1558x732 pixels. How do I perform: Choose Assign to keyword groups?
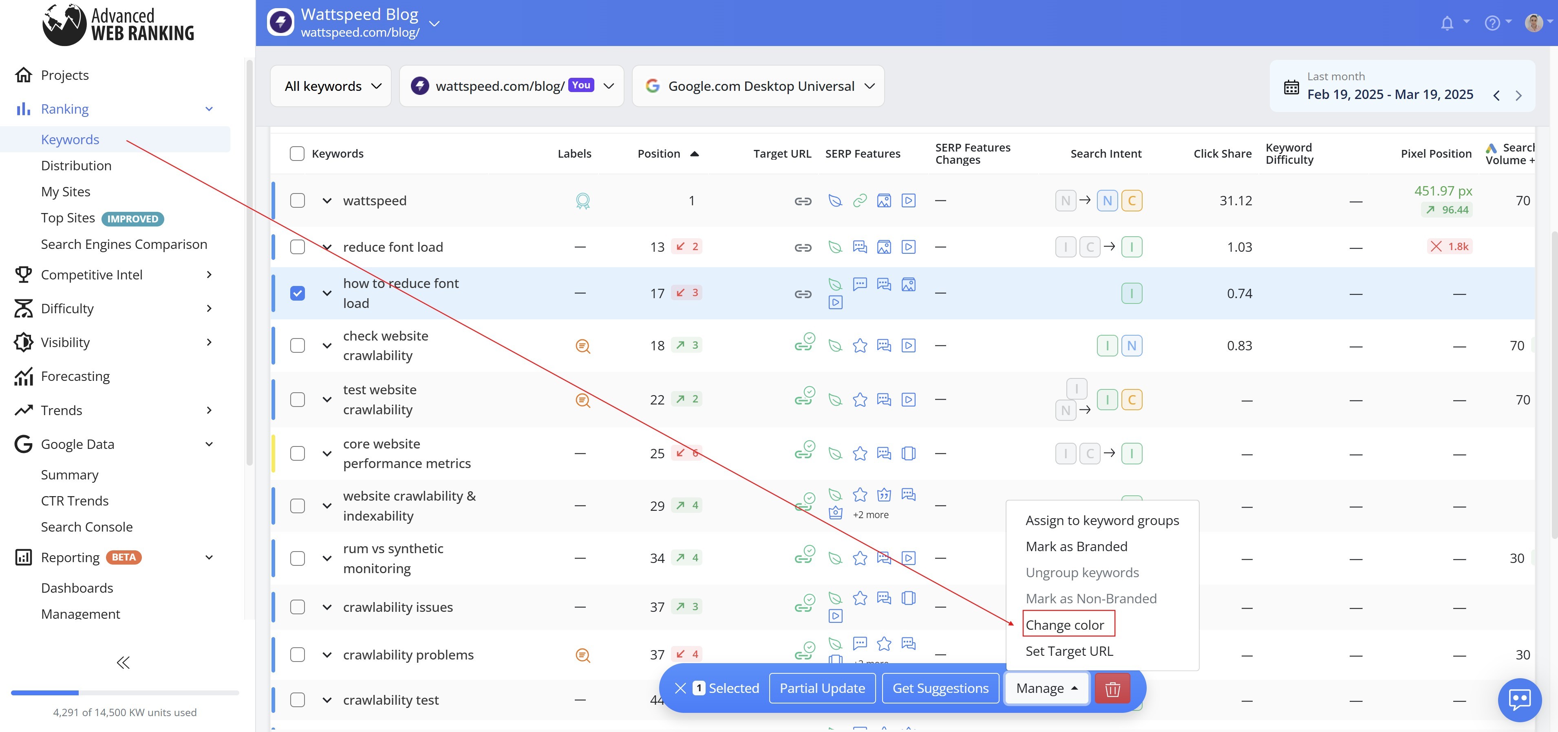[x=1102, y=521]
